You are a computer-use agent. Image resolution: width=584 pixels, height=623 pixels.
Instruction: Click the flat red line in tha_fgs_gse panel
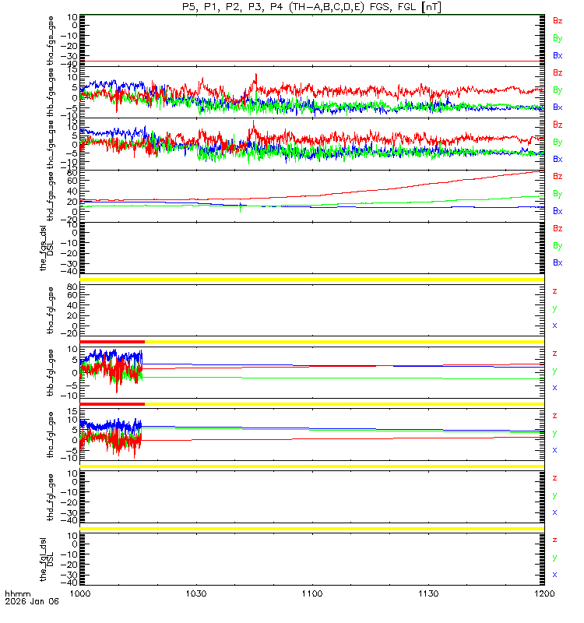312,62
